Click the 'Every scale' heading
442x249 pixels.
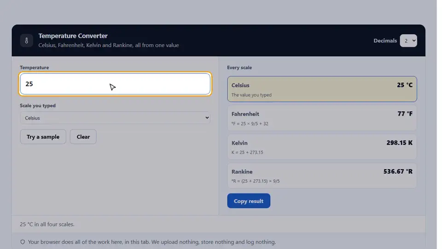(x=239, y=67)
